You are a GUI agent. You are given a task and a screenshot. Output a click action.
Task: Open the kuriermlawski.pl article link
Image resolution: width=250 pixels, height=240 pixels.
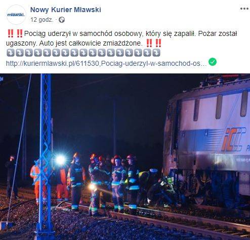pos(106,63)
